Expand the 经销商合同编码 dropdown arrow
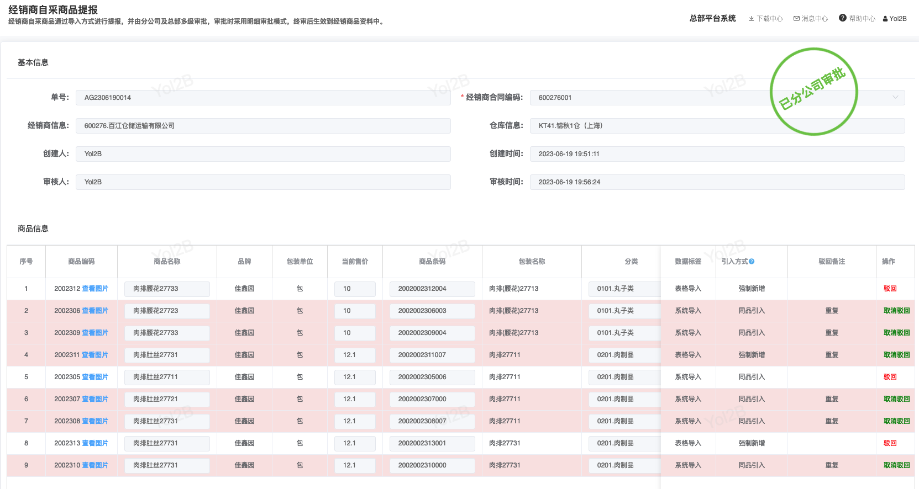 895,98
